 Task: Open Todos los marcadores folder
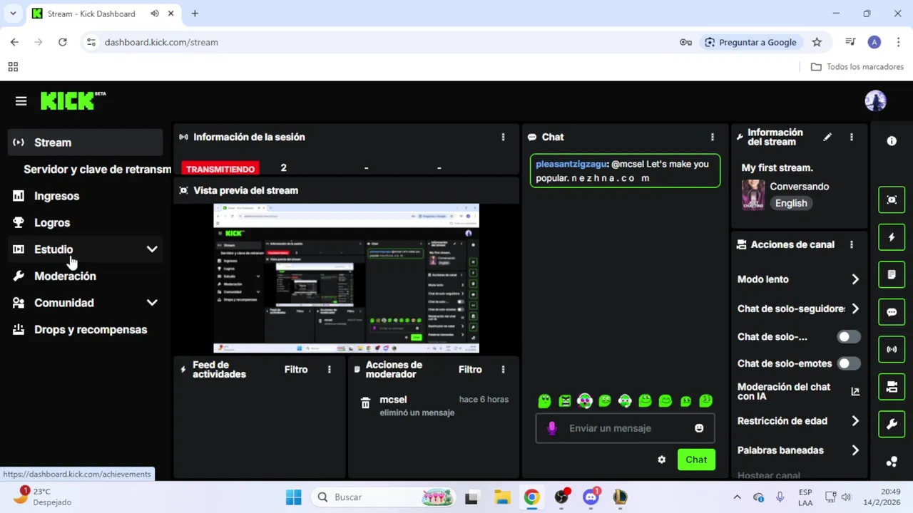click(x=857, y=67)
